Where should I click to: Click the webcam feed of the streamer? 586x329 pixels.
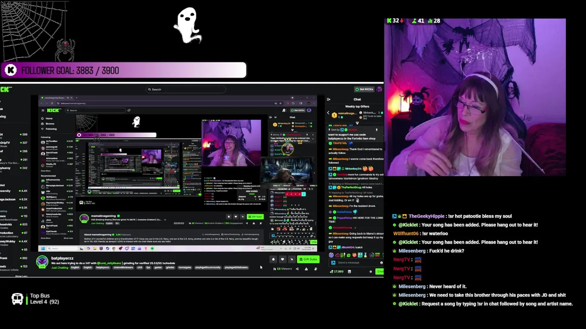tap(475, 97)
